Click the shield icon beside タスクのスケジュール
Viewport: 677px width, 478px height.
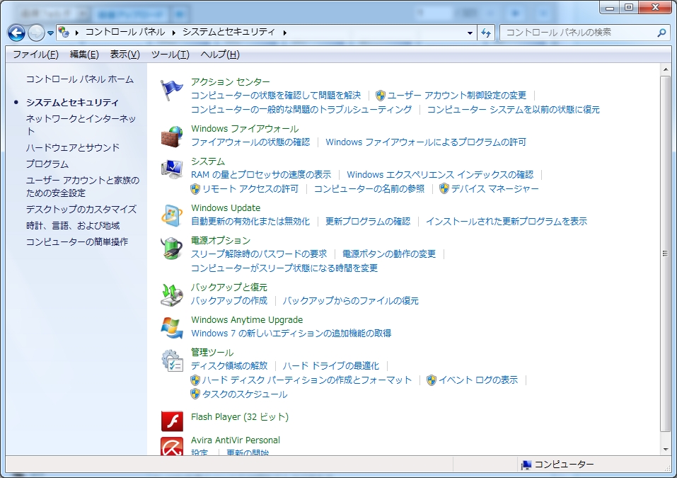[195, 394]
